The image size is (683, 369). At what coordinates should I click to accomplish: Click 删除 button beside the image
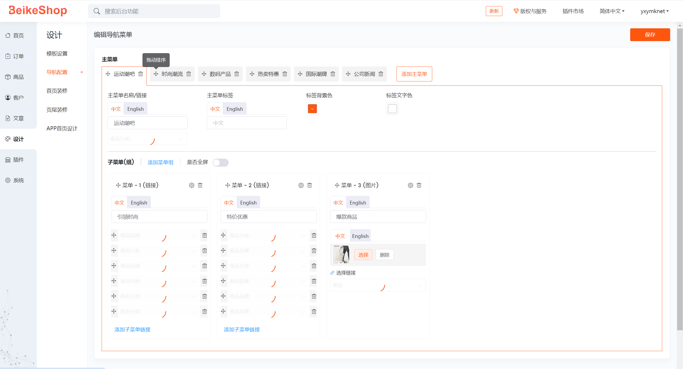click(x=385, y=255)
